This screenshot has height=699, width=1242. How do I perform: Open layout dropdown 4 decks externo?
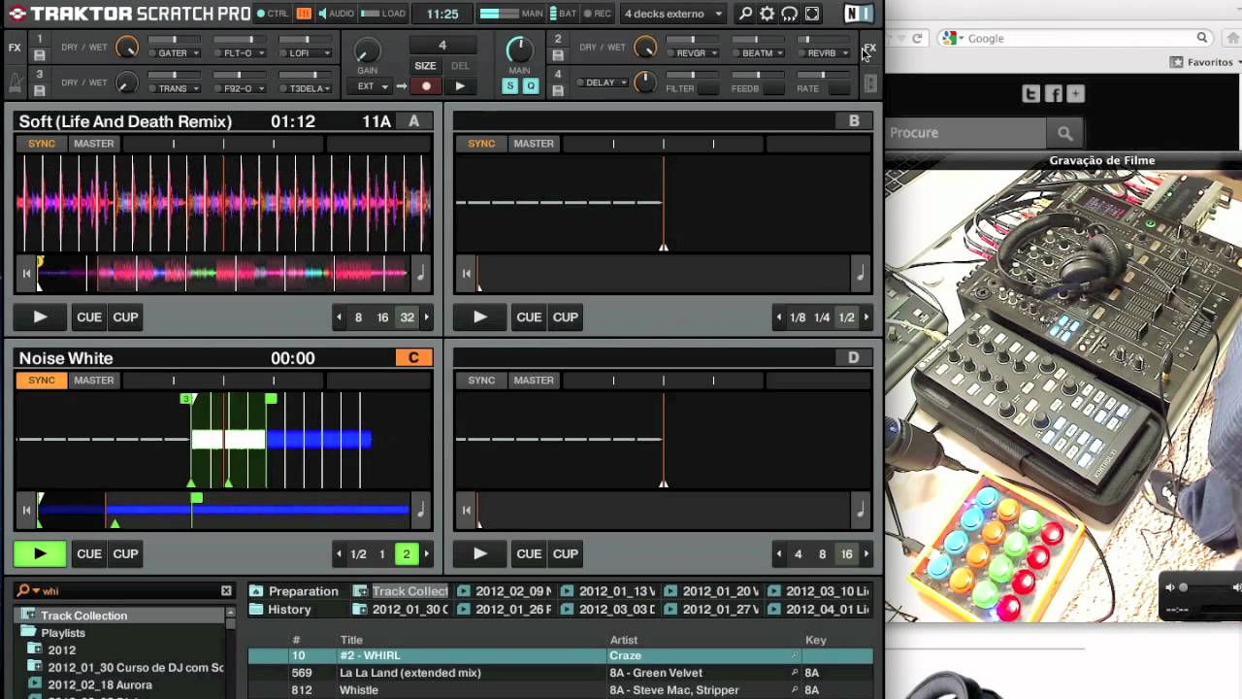click(x=674, y=14)
